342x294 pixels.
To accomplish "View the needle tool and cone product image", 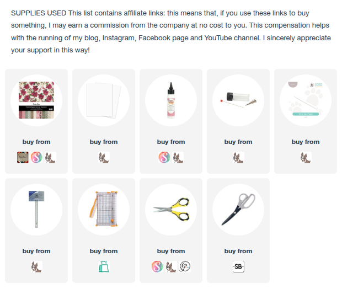I will point(238,100).
